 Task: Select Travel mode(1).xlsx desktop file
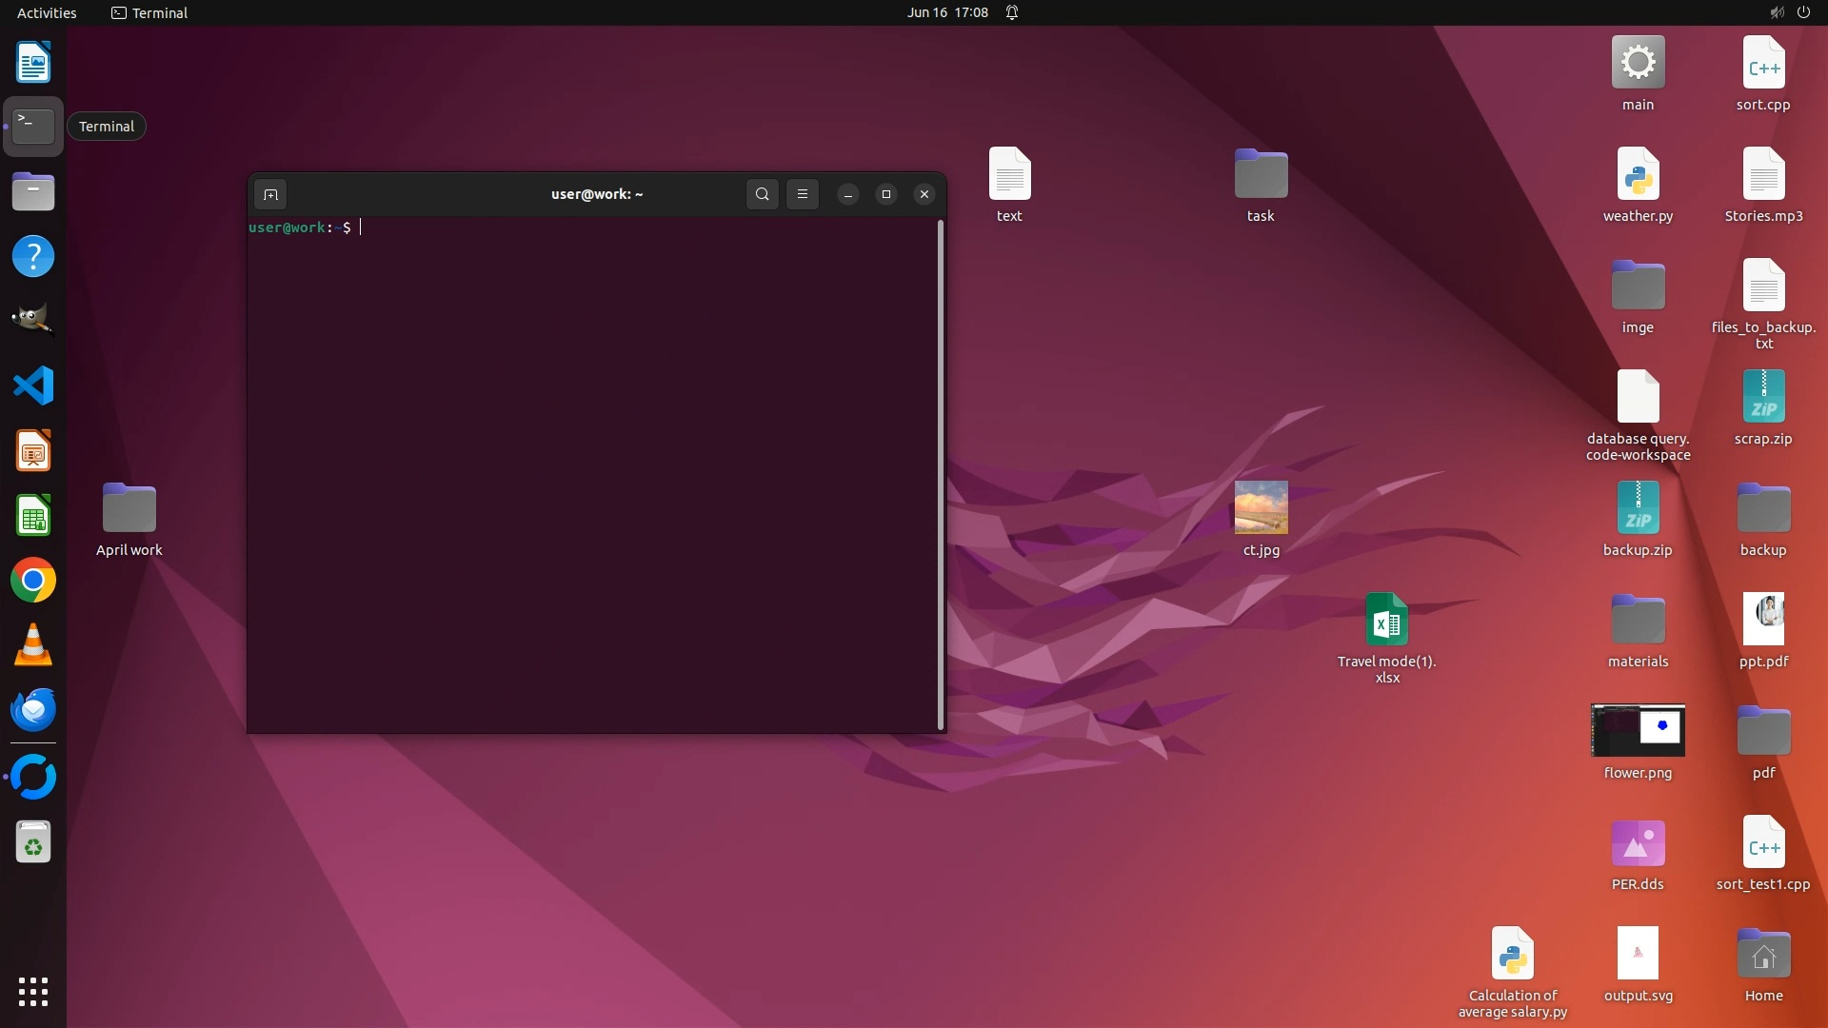tap(1386, 620)
